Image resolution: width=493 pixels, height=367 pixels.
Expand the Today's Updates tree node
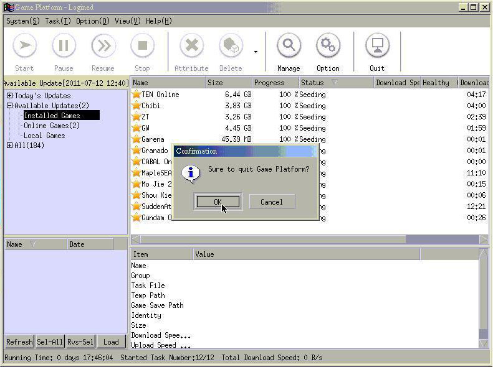pyautogui.click(x=10, y=95)
